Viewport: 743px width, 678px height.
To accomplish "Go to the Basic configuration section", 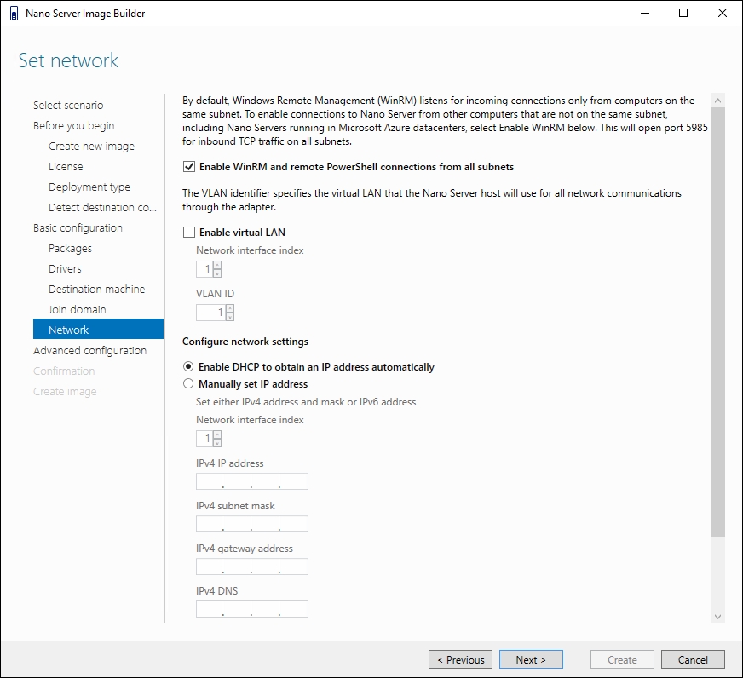I will point(78,228).
